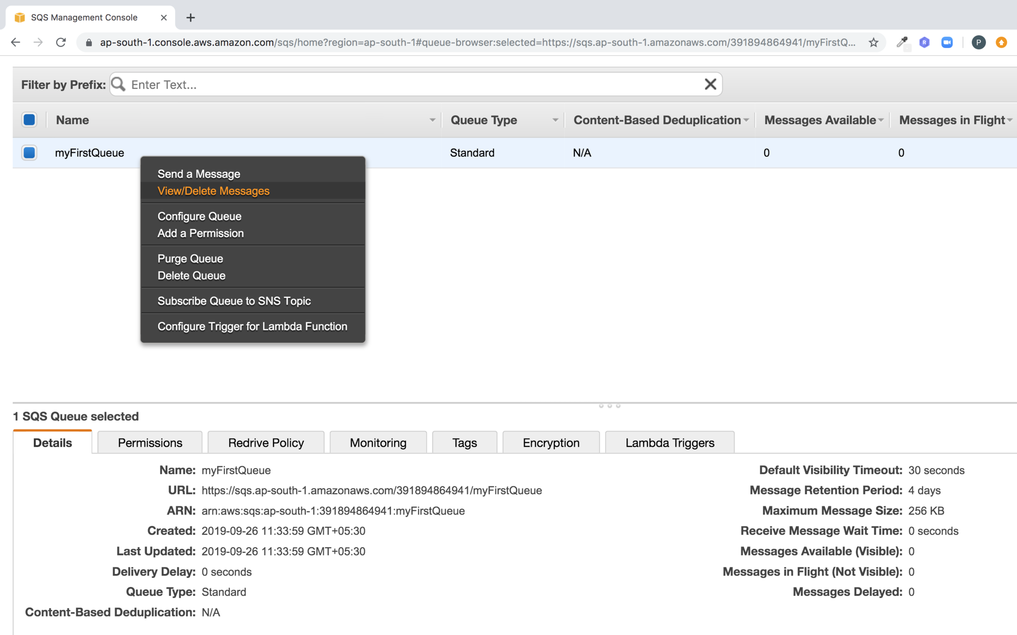Open new browser tab plus icon
This screenshot has height=635, width=1017.
click(190, 17)
